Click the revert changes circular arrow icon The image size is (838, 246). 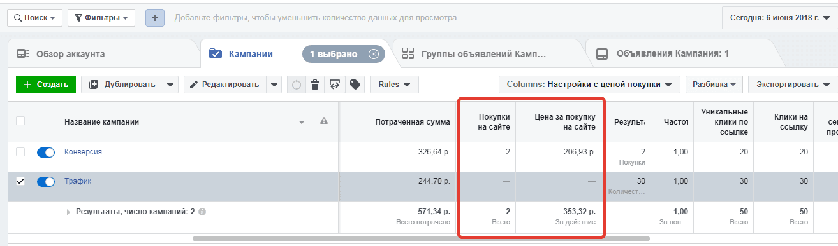point(296,85)
